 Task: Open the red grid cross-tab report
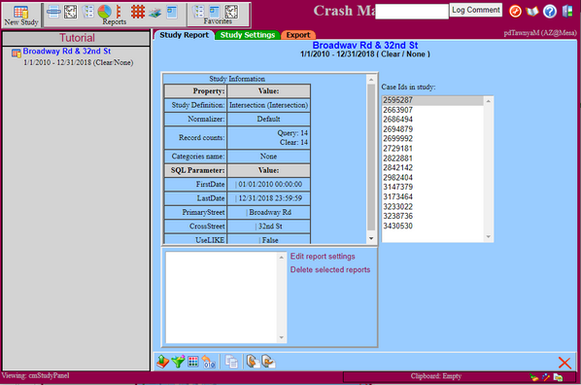click(x=138, y=12)
